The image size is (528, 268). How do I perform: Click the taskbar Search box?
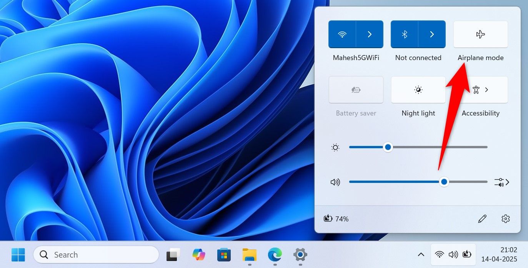tap(96, 255)
